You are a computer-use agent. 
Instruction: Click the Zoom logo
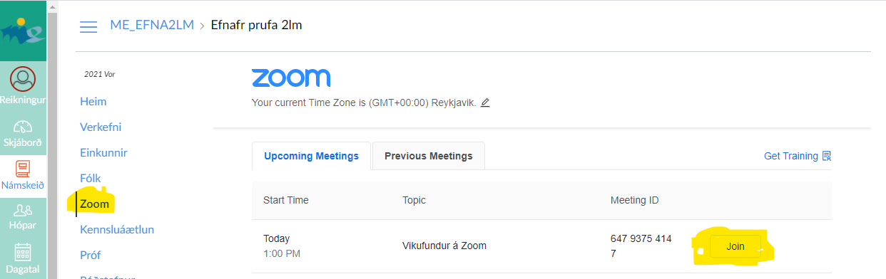pyautogui.click(x=291, y=78)
